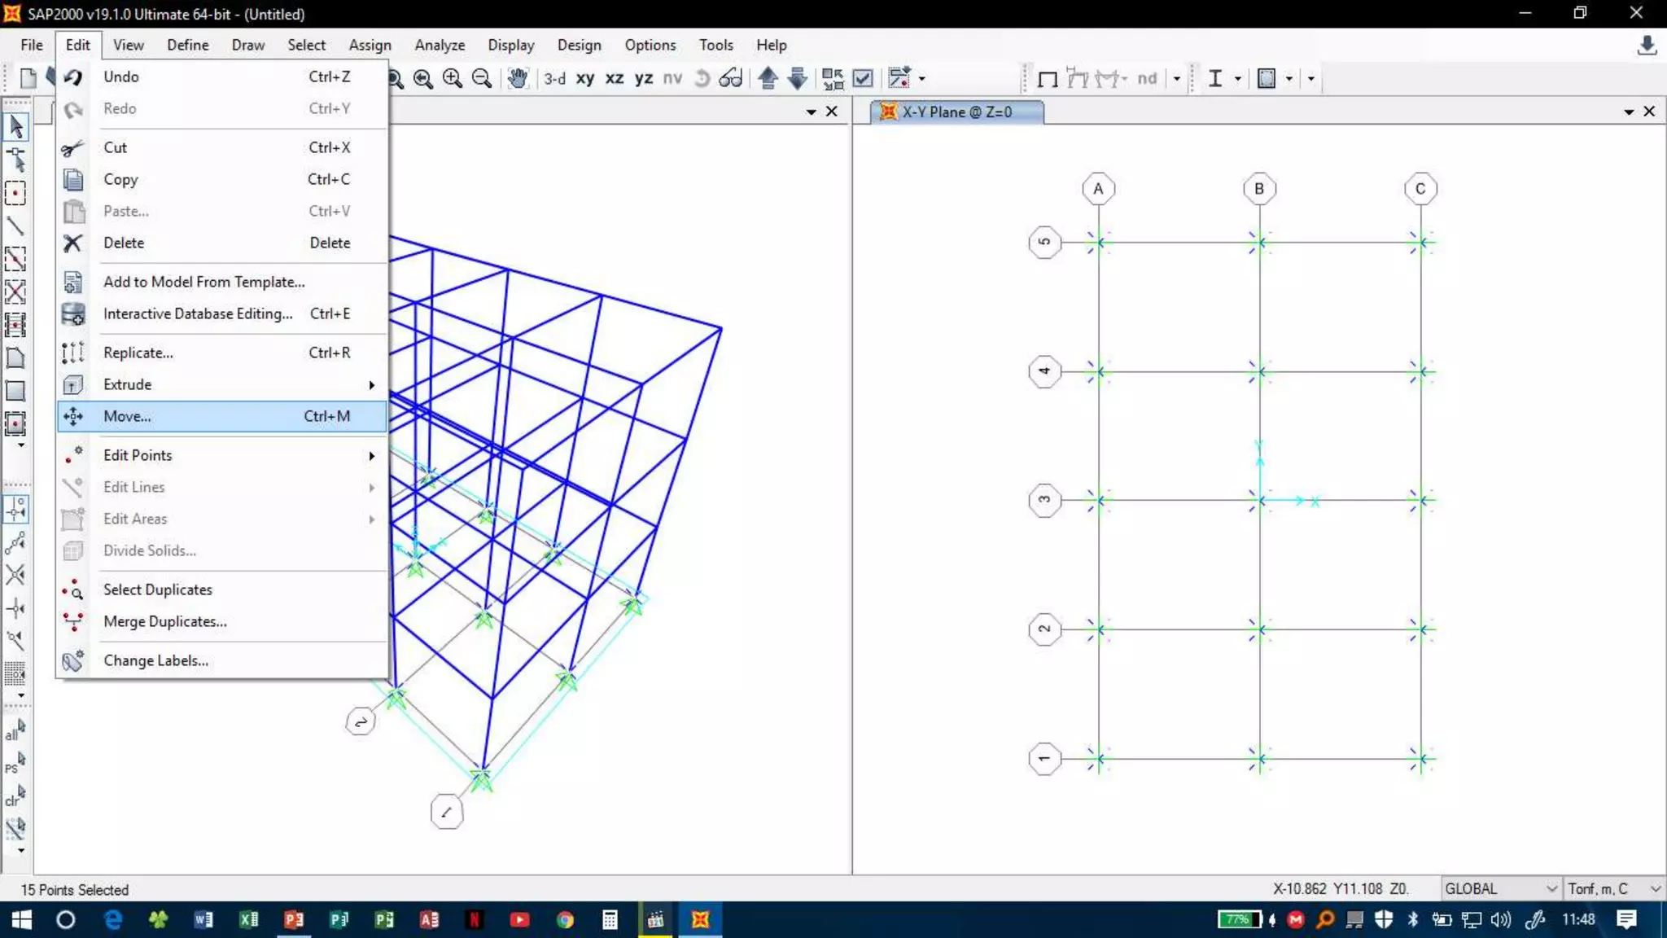Move up in list arrow icon

point(768,78)
